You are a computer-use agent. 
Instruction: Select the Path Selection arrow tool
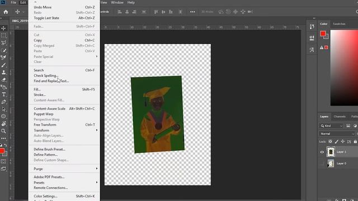coord(3,109)
